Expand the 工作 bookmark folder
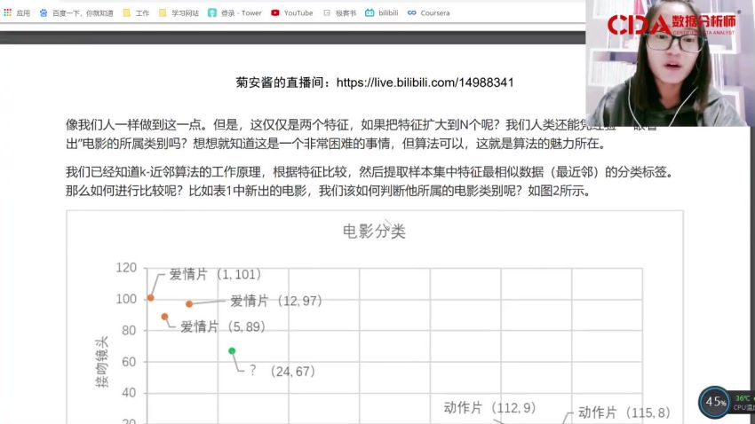 (136, 13)
